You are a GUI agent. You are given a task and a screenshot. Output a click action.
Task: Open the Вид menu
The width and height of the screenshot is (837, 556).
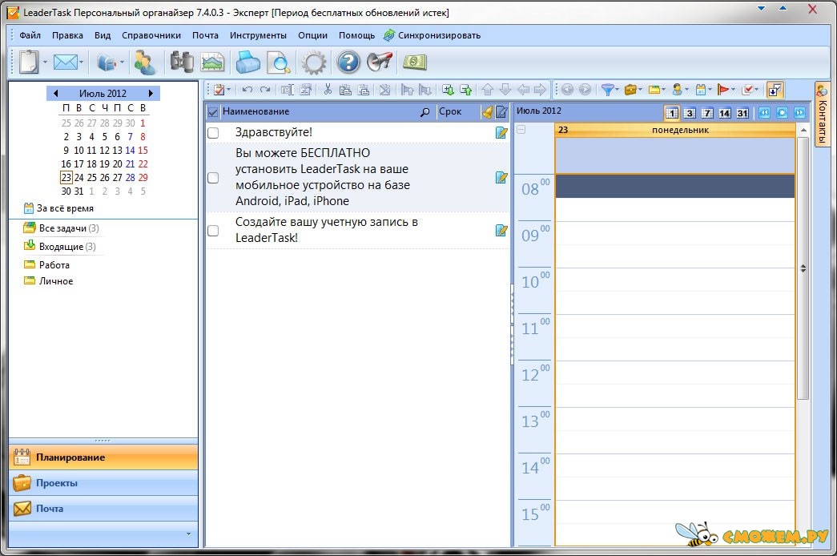[x=103, y=35]
